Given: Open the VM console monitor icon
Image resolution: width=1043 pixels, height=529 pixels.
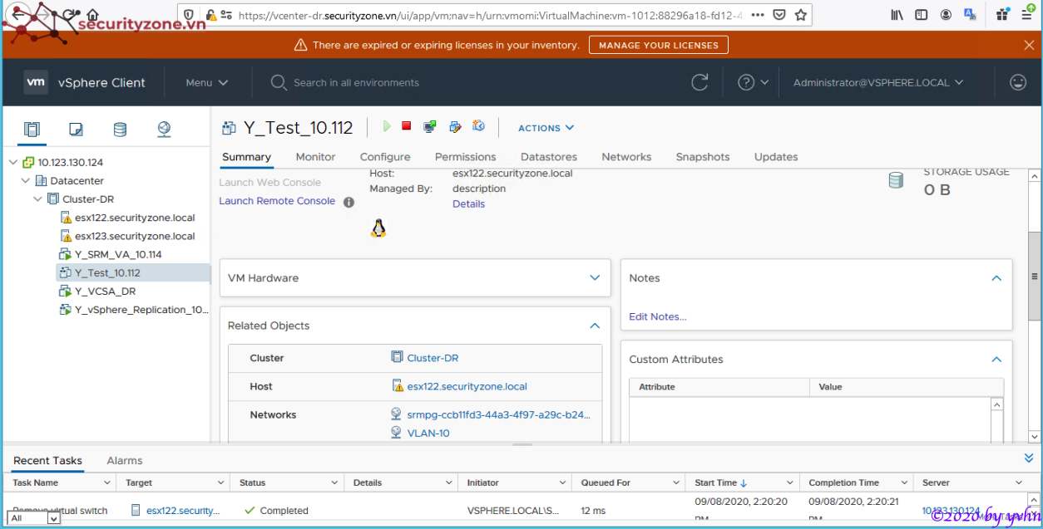Looking at the screenshot, I should pyautogui.click(x=430, y=127).
